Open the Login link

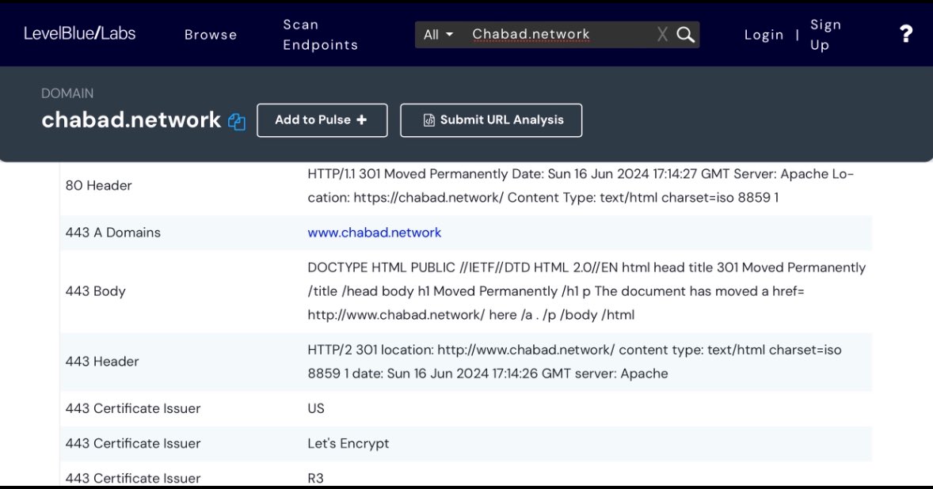(x=764, y=35)
